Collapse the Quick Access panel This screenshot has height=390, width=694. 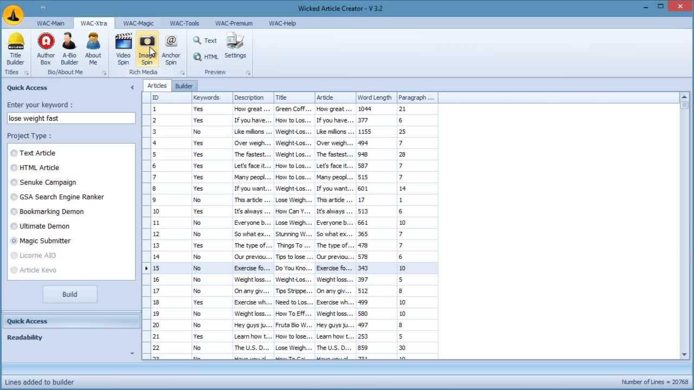pyautogui.click(x=132, y=87)
